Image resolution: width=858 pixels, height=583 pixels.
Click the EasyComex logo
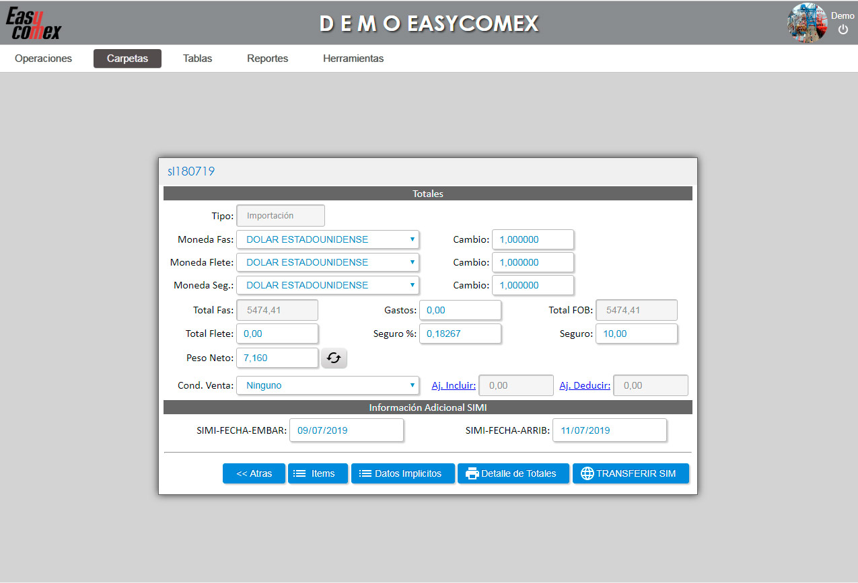pyautogui.click(x=34, y=24)
